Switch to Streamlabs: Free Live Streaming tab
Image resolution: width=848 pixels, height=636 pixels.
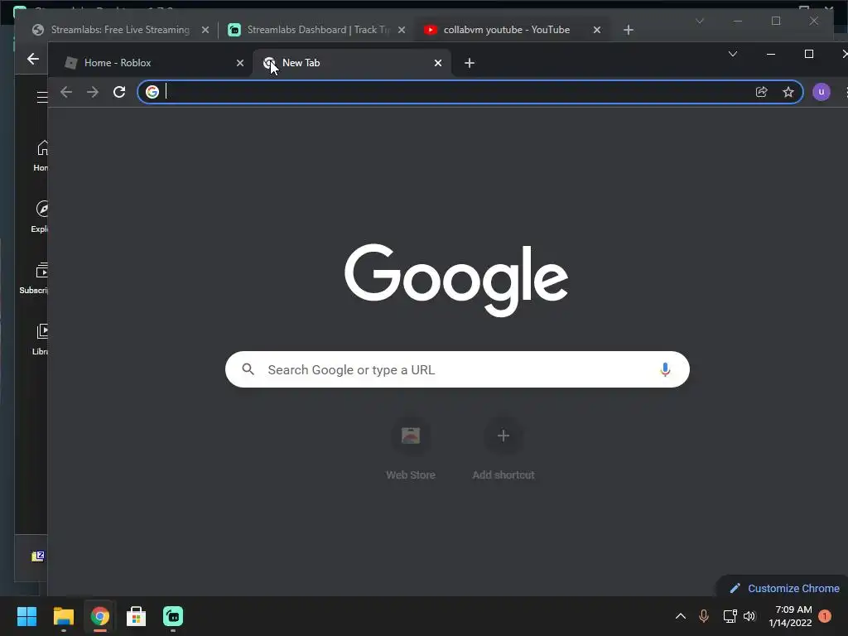tap(120, 30)
